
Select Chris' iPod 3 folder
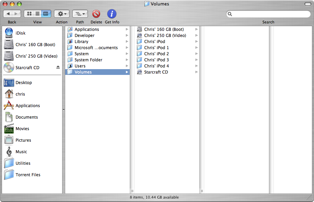point(167,60)
